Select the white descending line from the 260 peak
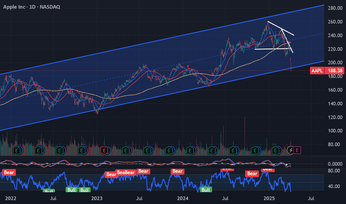Viewport: 346px width, 204px height. (281, 28)
